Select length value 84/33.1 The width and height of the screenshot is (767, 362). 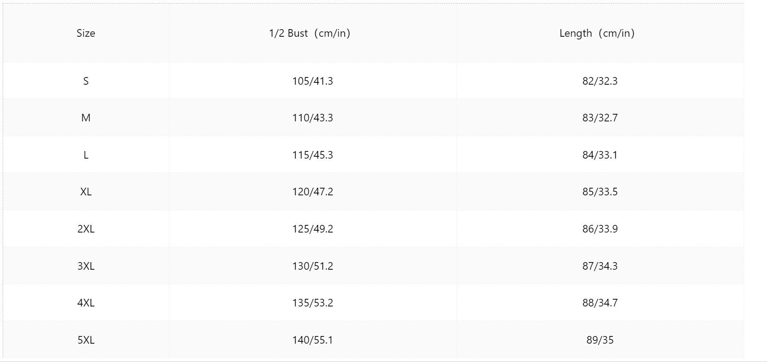point(600,155)
